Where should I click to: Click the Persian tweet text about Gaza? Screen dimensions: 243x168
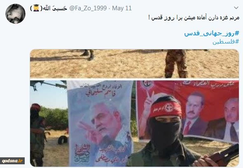(194, 18)
